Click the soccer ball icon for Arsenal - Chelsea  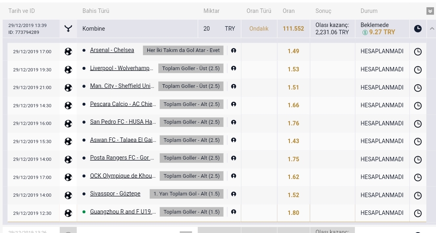[x=68, y=51]
